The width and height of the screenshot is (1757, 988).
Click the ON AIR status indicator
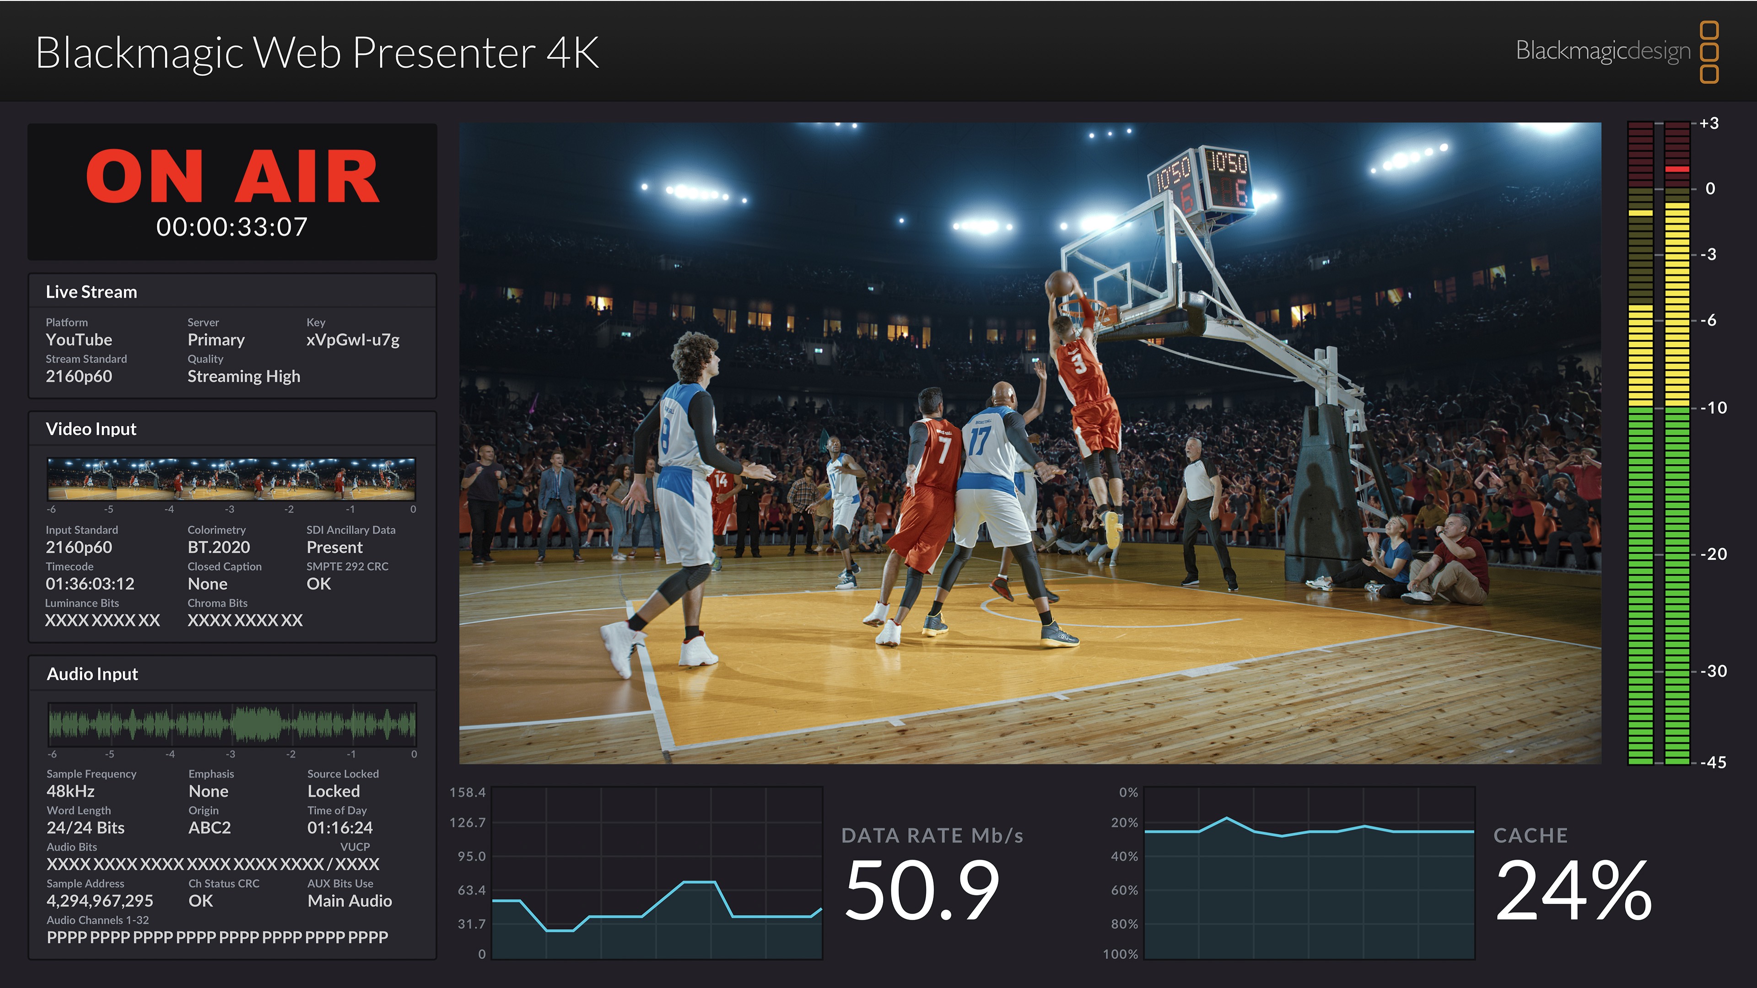tap(232, 177)
